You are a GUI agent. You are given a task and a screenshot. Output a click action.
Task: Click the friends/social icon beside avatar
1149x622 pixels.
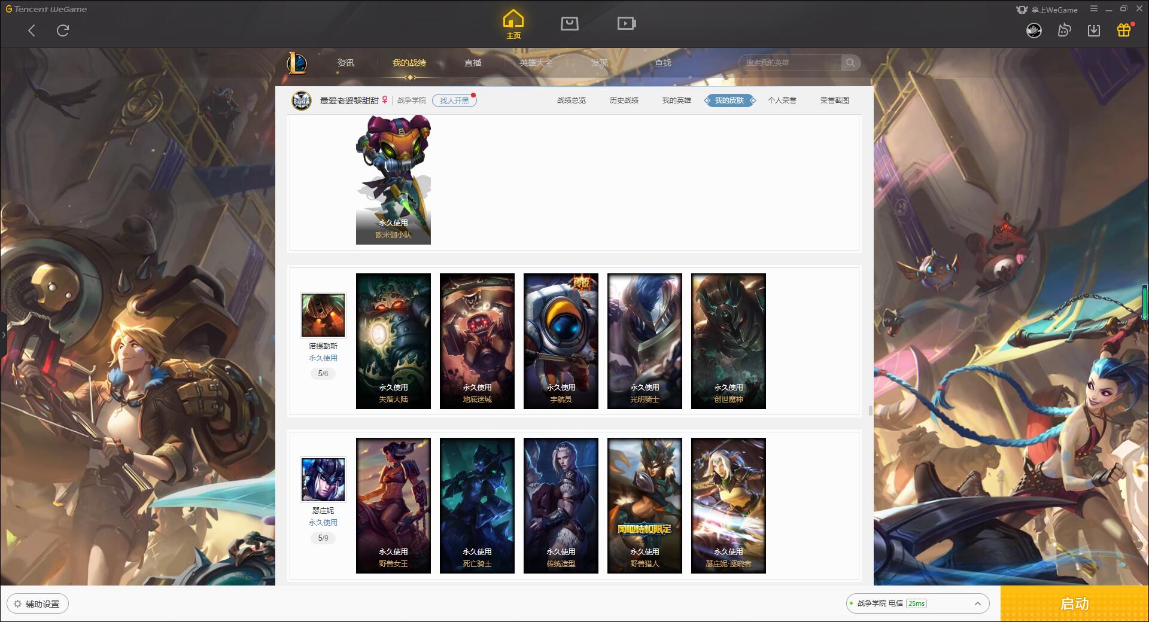point(1064,30)
